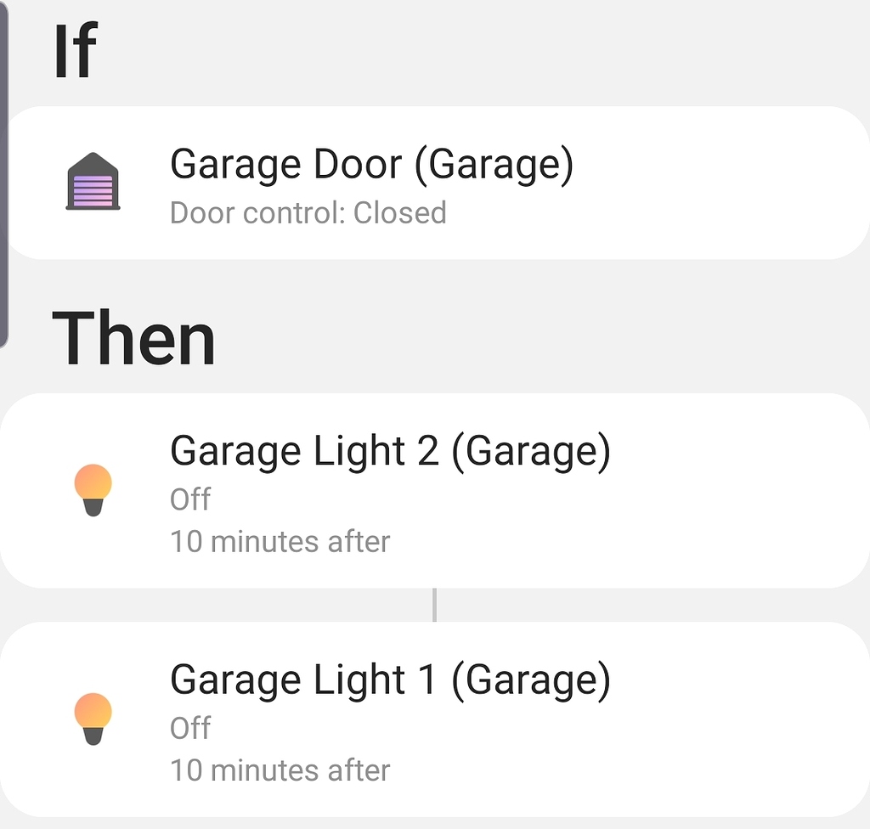Click '10 minutes after' under Garage Light 1
The image size is (870, 829).
280,770
